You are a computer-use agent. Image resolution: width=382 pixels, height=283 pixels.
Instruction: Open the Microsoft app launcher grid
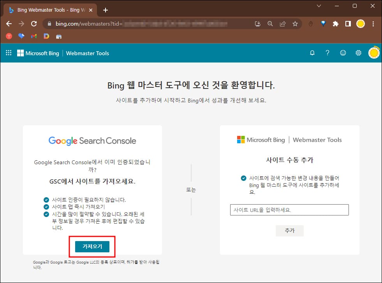9,53
